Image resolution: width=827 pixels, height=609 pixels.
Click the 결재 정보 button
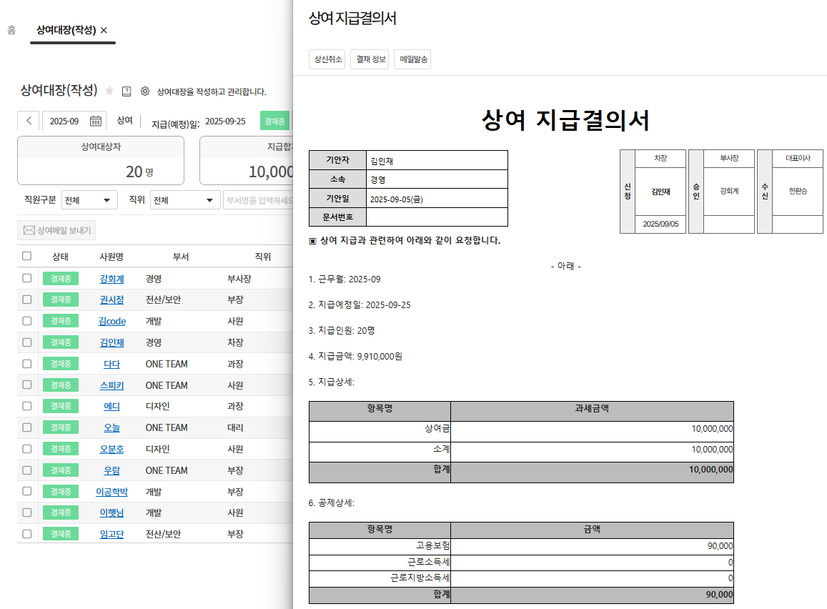coord(370,59)
